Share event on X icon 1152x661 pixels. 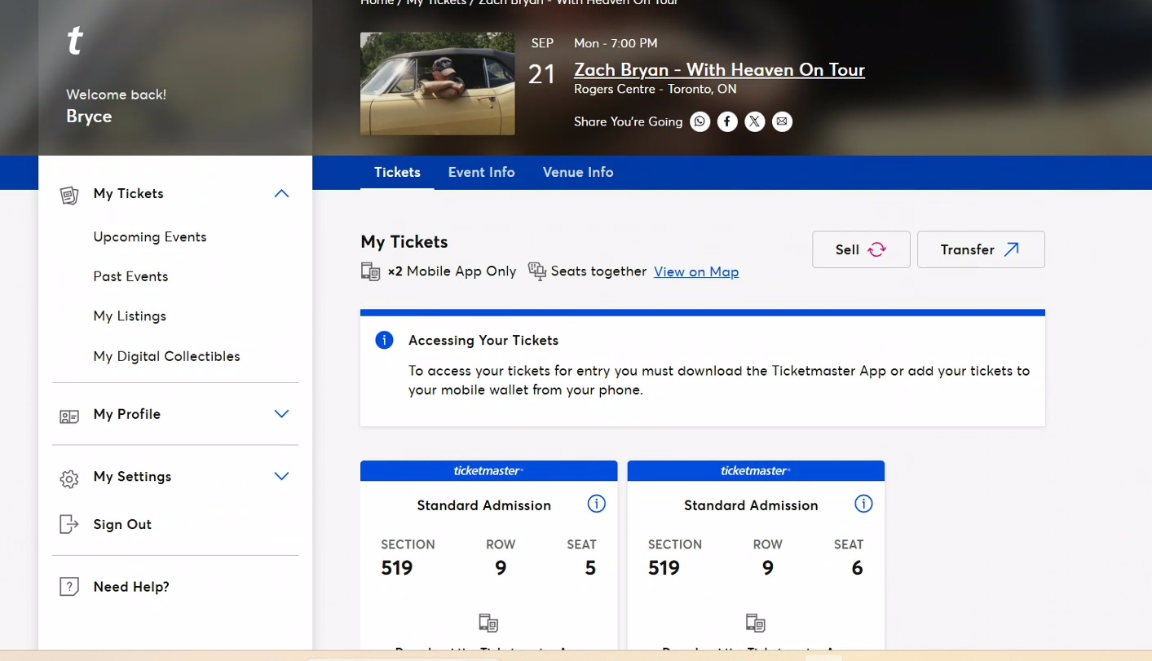click(755, 121)
